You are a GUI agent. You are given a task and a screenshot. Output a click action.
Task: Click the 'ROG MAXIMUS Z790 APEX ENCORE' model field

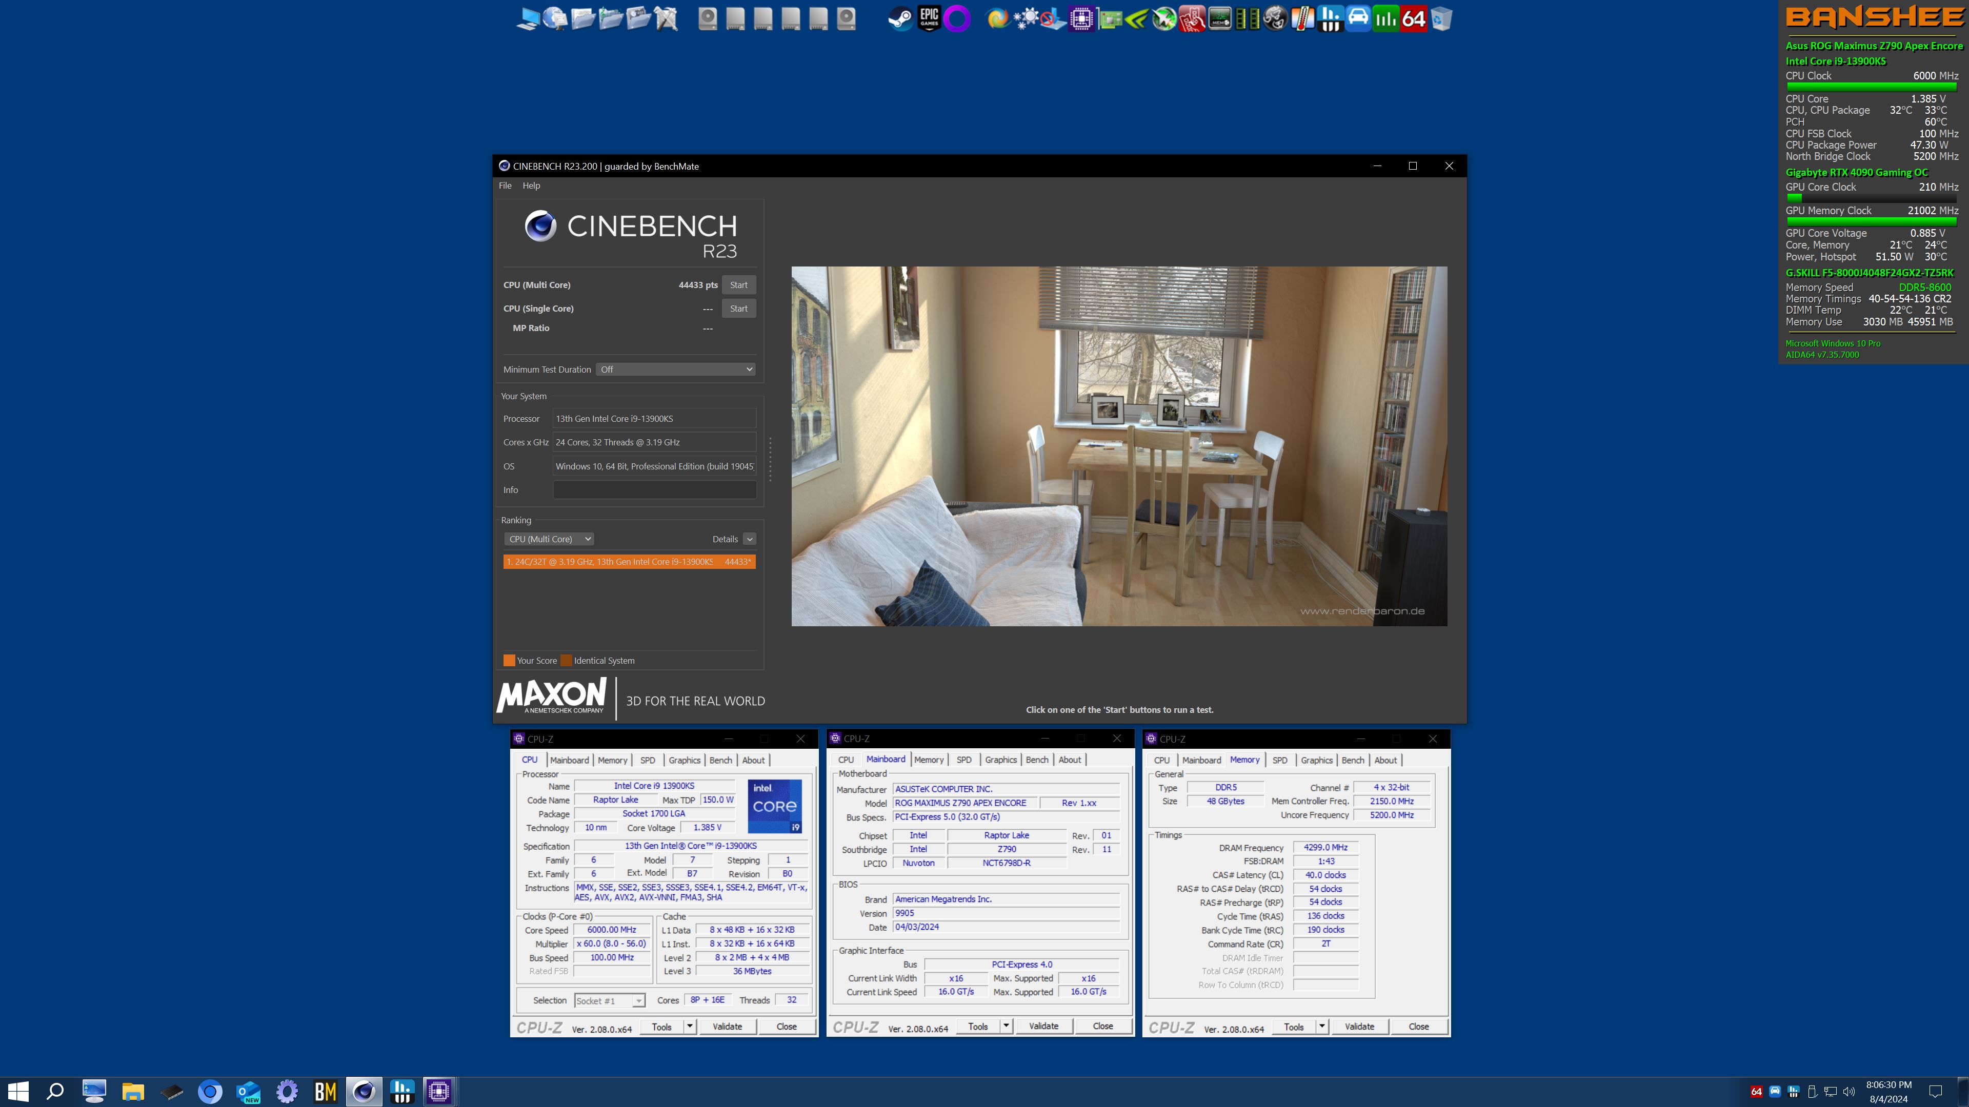[966, 803]
